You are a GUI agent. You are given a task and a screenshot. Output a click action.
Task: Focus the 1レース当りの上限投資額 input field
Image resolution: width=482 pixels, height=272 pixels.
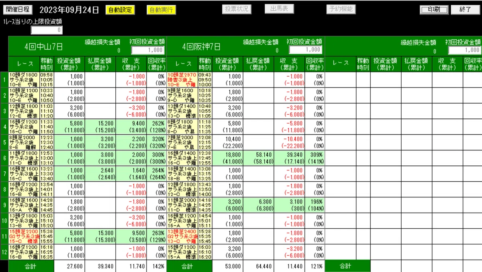coord(47,30)
